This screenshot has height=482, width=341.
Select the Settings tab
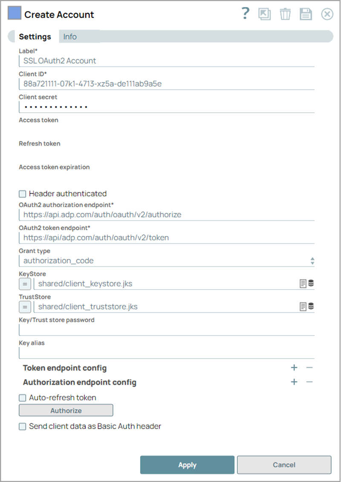[35, 37]
